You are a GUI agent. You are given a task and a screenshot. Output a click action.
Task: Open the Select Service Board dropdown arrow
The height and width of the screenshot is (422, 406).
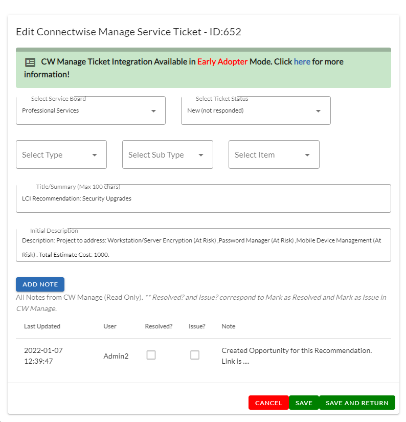coord(153,111)
